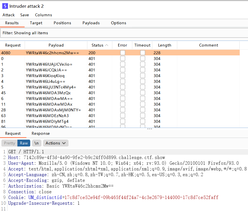Open the Save menu
Screen dimensions: 248x211
click(x=25, y=15)
